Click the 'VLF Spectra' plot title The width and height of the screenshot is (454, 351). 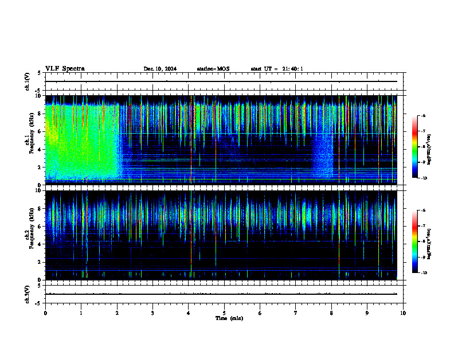[65, 69]
